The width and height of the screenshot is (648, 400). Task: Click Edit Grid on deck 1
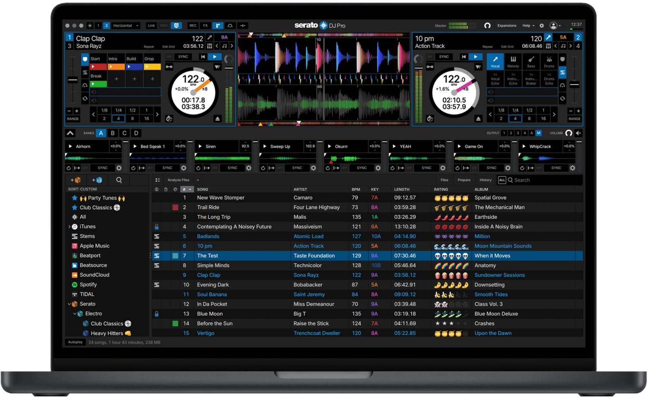[x=168, y=47]
